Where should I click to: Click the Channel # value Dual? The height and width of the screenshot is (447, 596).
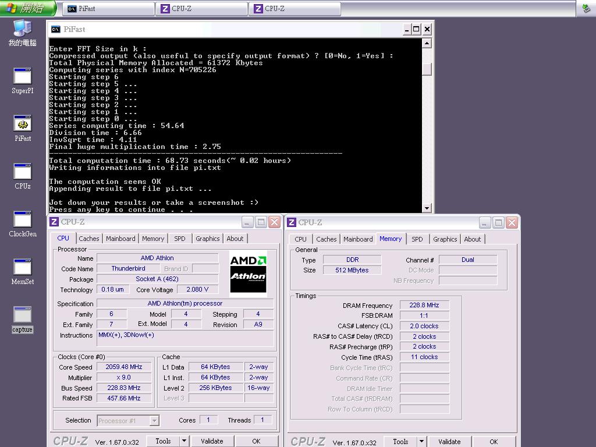[467, 260]
